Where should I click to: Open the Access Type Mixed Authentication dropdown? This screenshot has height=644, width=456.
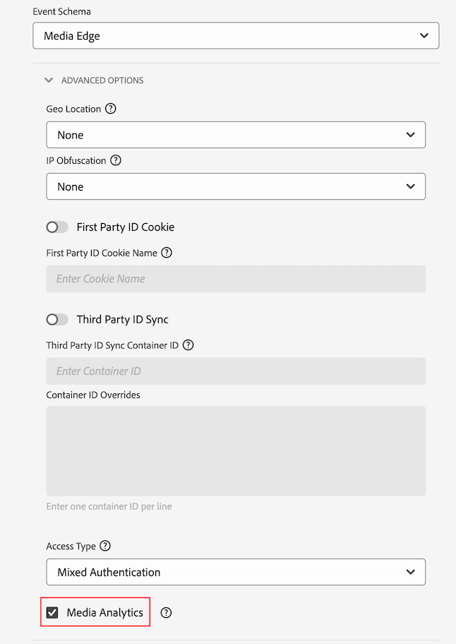[236, 572]
